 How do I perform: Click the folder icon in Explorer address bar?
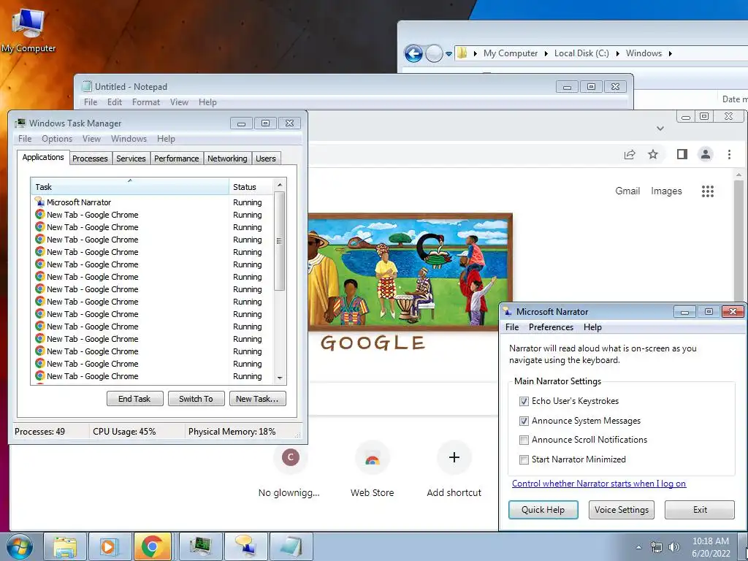click(x=462, y=53)
